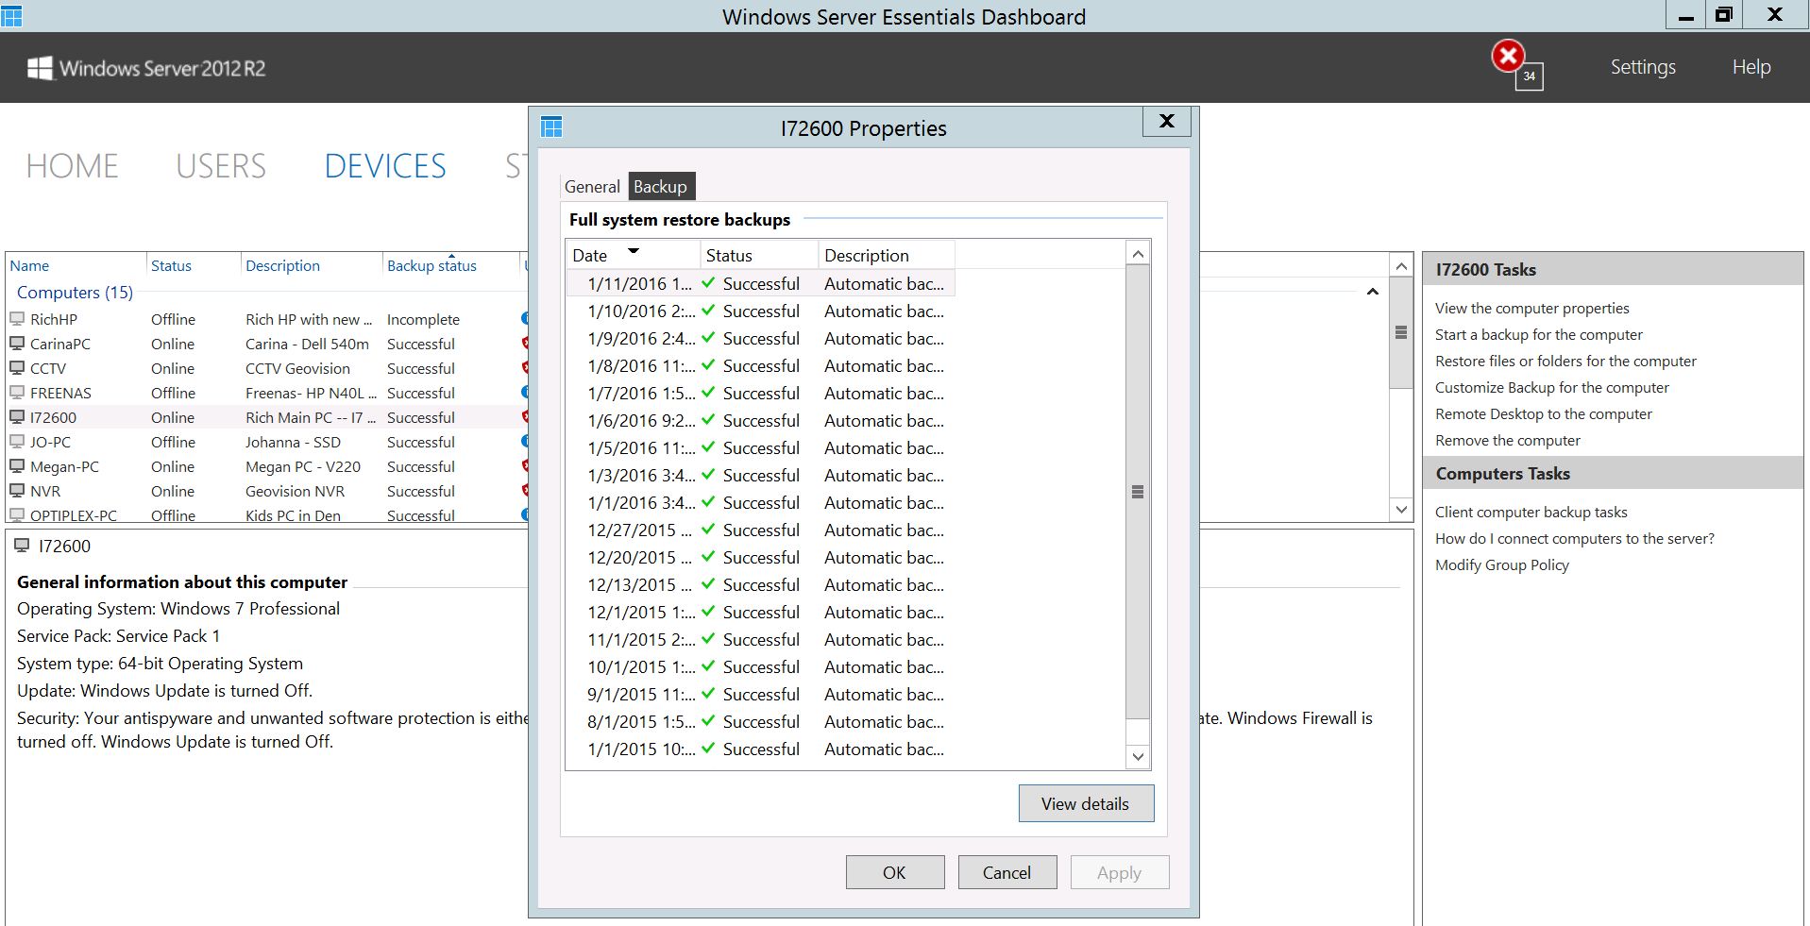Open the alerts icon showing 34 notifications
1810x926 pixels.
tap(1516, 65)
